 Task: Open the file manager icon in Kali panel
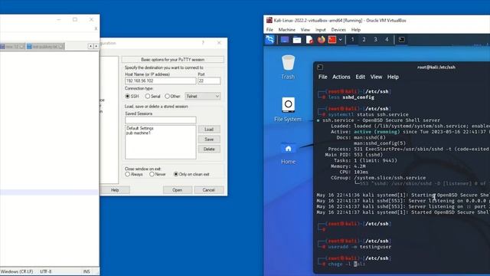click(x=297, y=40)
